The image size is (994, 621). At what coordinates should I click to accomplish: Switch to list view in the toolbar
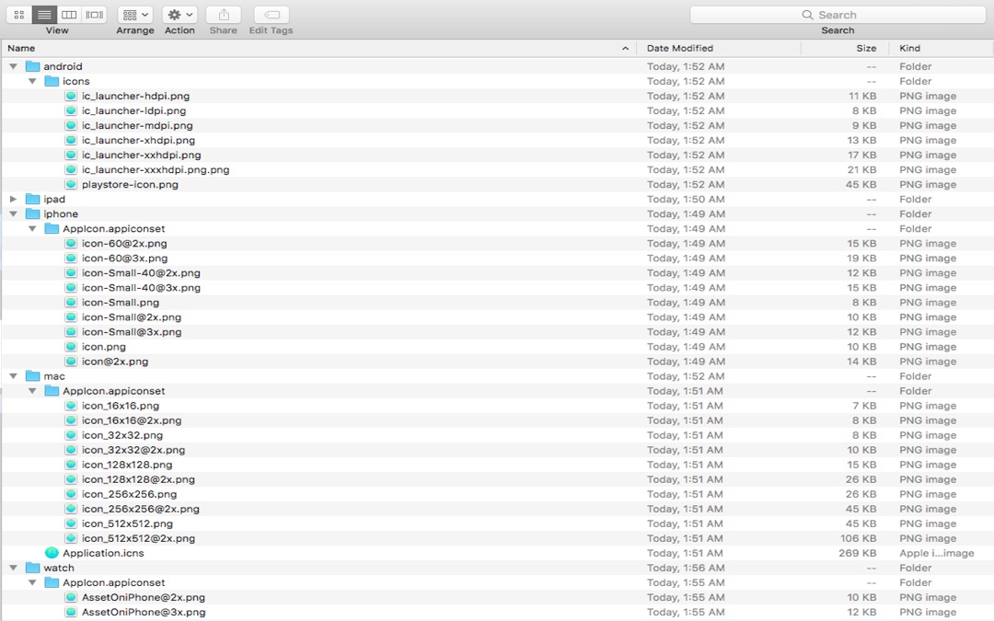[43, 14]
